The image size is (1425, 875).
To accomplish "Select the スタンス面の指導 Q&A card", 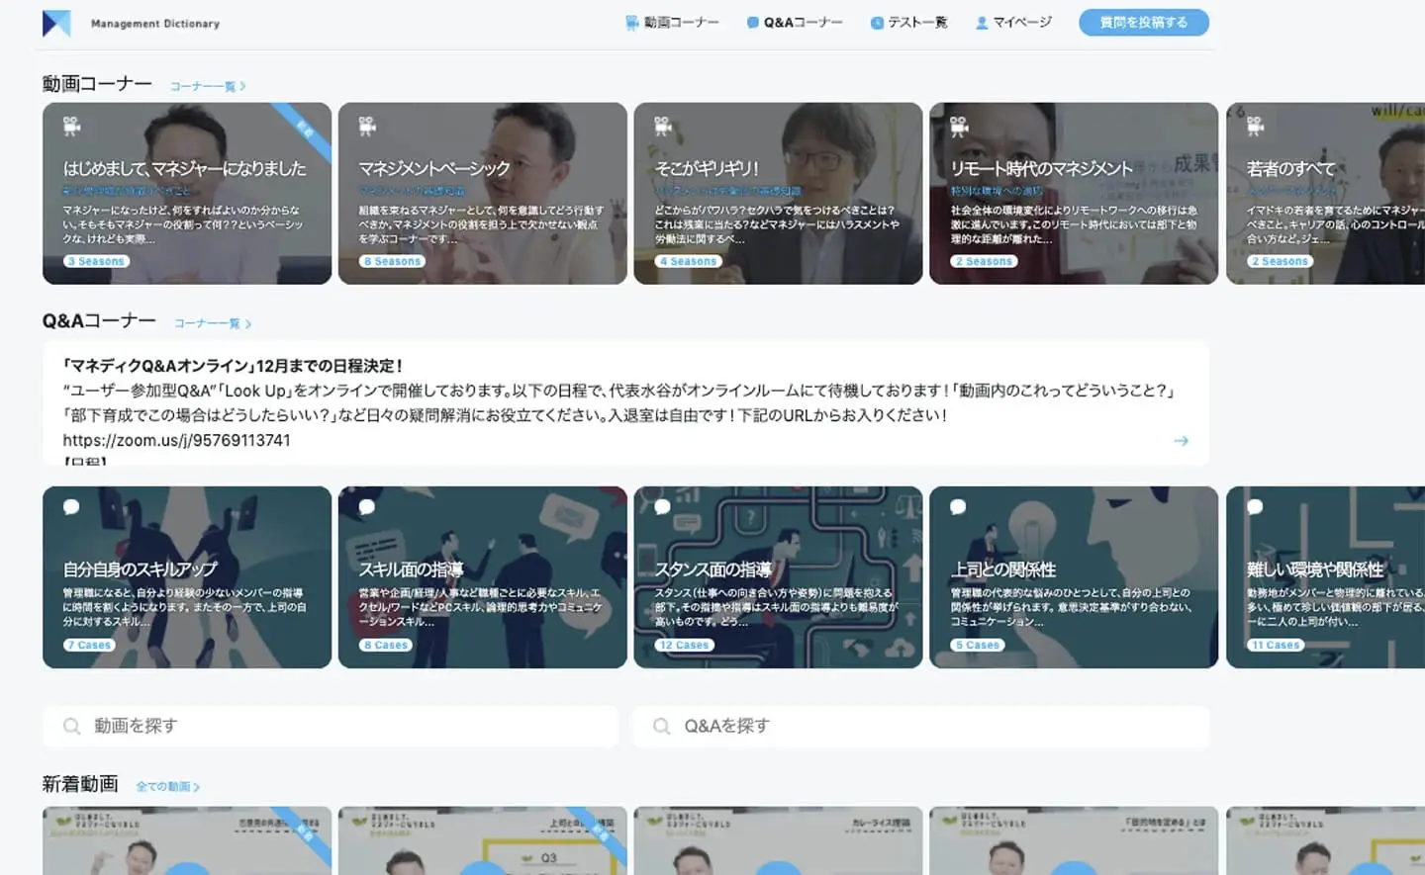I will tap(778, 577).
